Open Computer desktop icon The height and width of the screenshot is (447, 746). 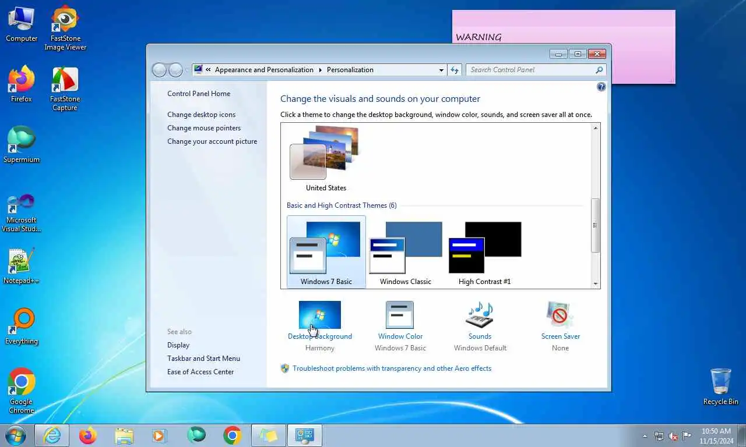(22, 24)
